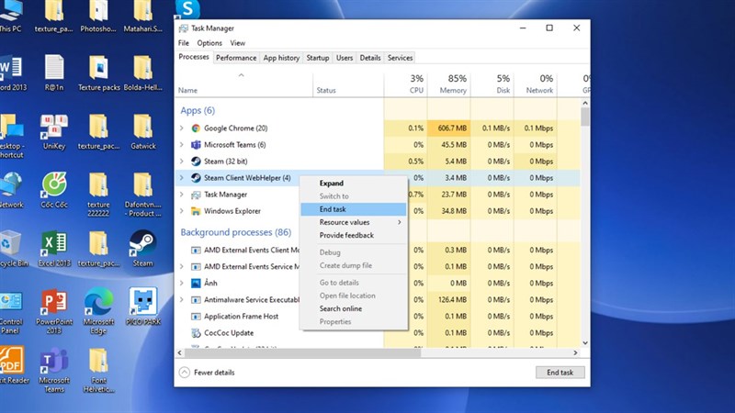This screenshot has width=735, height=413.
Task: Sort by the Network column header
Action: 536,84
